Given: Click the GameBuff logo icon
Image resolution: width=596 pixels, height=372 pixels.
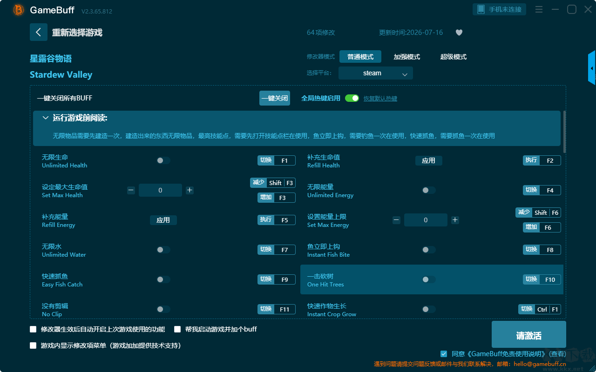Looking at the screenshot, I should click(19, 10).
